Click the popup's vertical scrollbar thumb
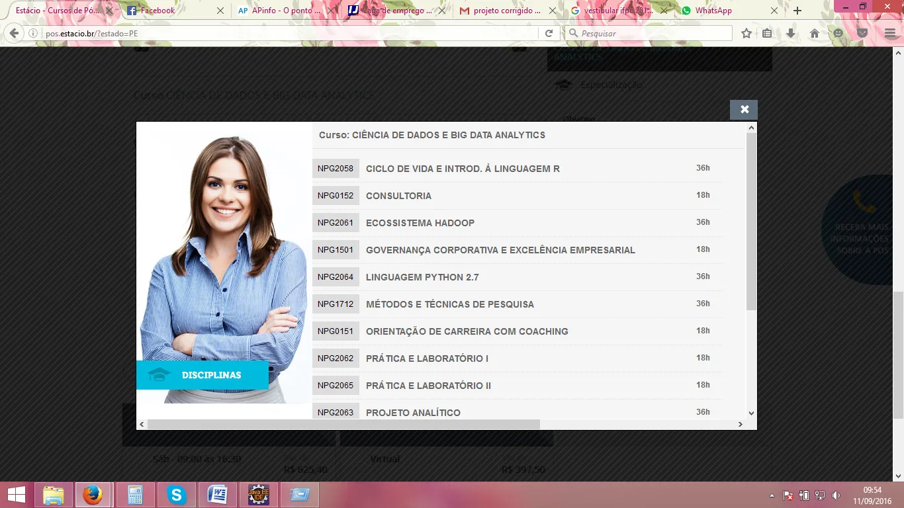This screenshot has height=508, width=904. 751,222
